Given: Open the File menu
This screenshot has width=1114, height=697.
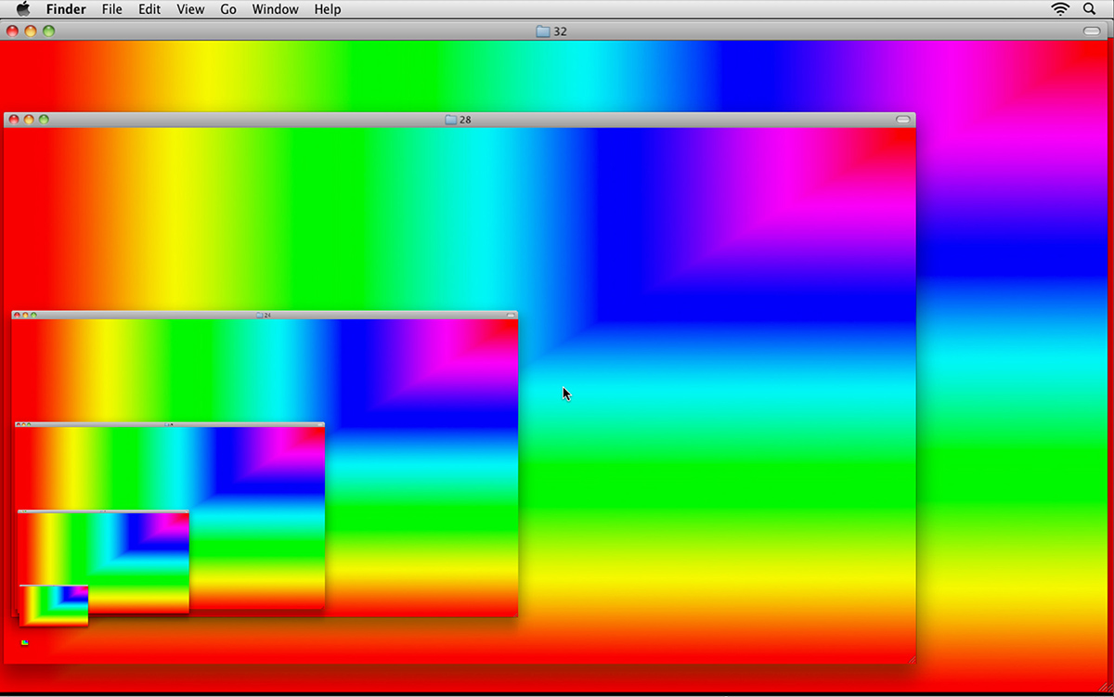Looking at the screenshot, I should pos(111,9).
